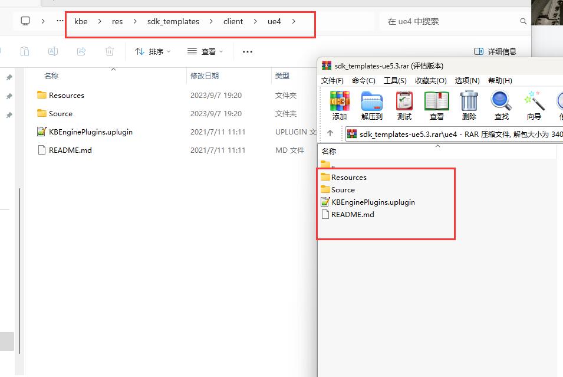Click the This PC monitor icon in address bar

coord(25,21)
